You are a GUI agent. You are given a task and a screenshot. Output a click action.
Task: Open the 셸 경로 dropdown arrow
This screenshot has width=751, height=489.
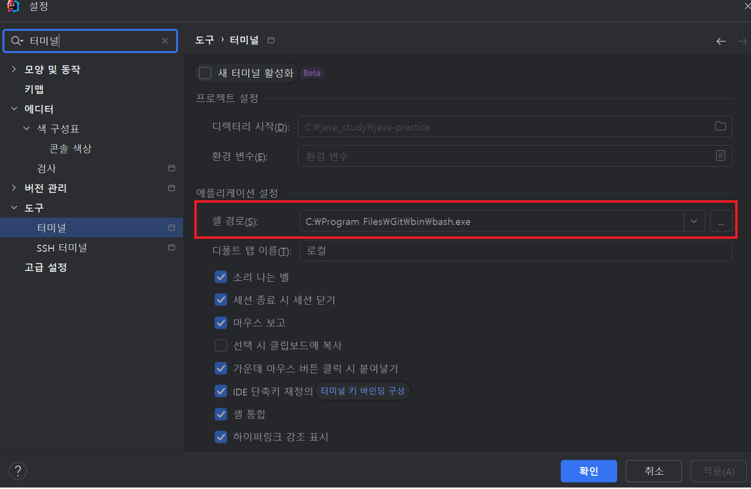click(x=694, y=221)
